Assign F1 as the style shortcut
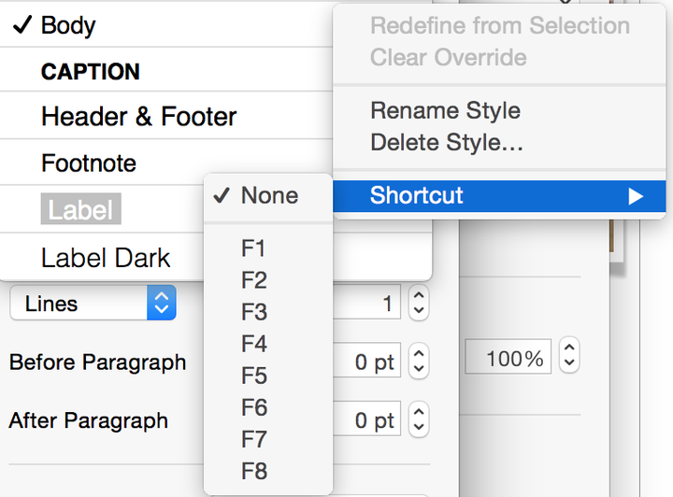The width and height of the screenshot is (673, 497). coord(253,248)
